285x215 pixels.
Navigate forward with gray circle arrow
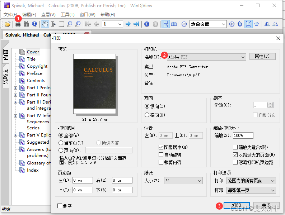click(155, 24)
